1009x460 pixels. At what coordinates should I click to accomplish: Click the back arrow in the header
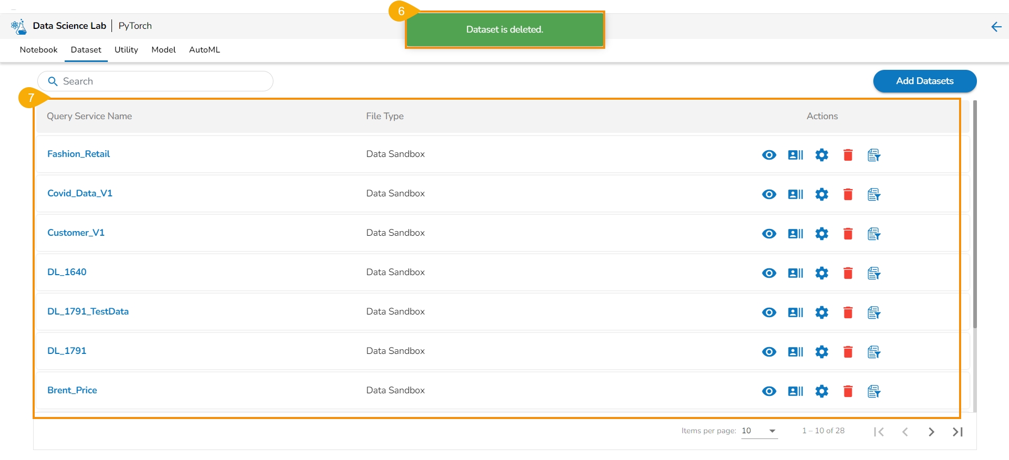coord(996,27)
